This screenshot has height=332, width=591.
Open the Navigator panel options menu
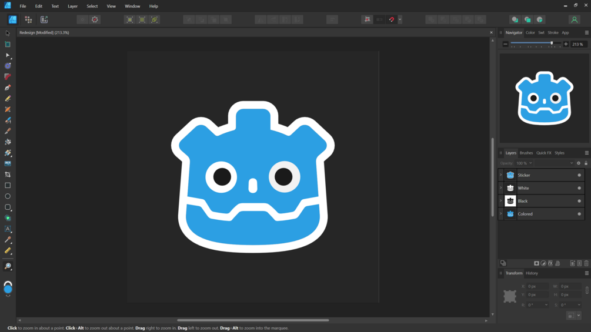pyautogui.click(x=586, y=32)
